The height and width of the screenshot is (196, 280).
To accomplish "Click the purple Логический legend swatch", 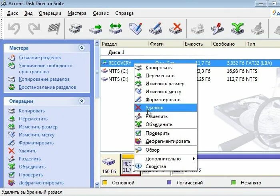I will (x=169, y=182).
